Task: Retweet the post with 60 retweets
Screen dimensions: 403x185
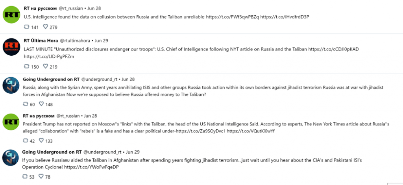Action: click(x=26, y=104)
